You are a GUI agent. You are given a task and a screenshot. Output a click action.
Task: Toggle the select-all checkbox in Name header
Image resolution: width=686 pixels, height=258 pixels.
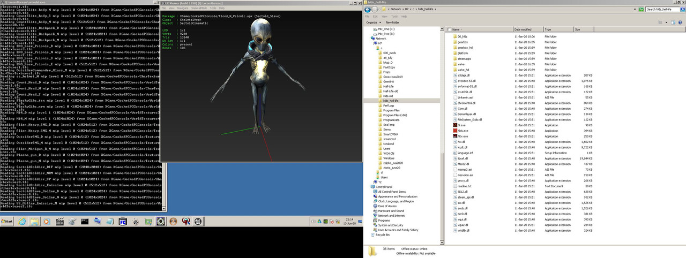pos(449,29)
